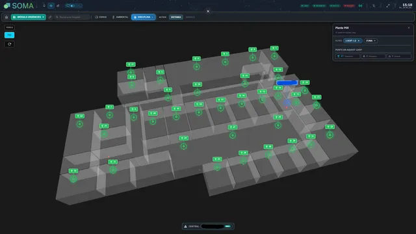Select floor P00 button
Viewport: 416px width, 234px height.
9,35
